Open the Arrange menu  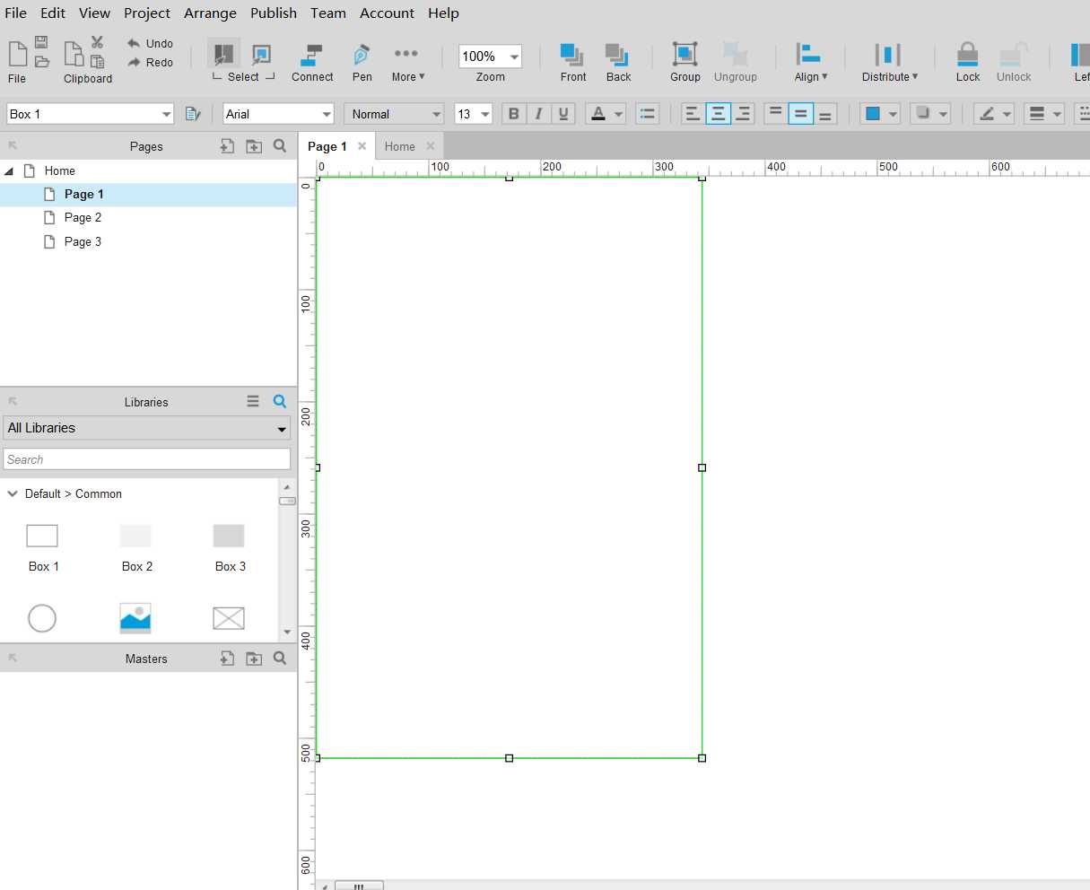click(x=210, y=13)
